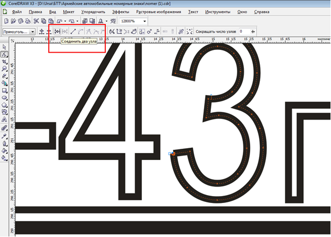
Task: Select the Freehand tool in toolbox
Action: click(x=4, y=76)
